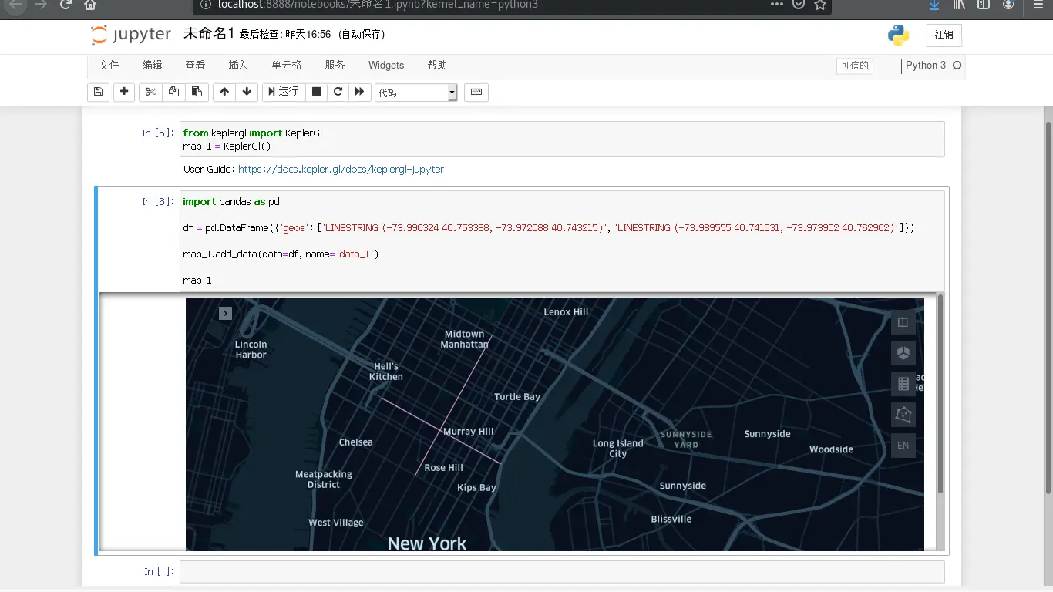Cut the selected cell using the scissors icon
Image resolution: width=1053 pixels, height=592 pixels.
[x=150, y=92]
